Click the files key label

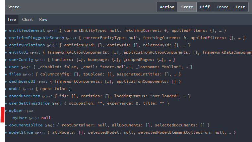click(x=15, y=74)
